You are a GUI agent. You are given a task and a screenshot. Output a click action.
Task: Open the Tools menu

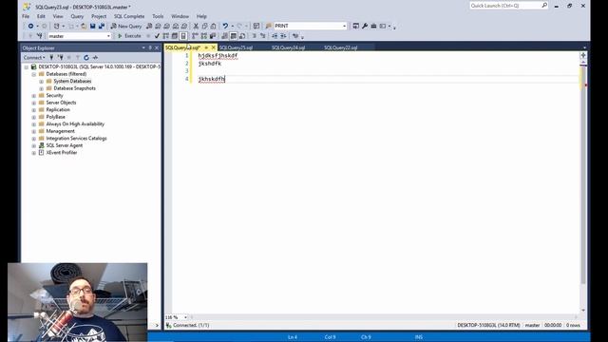pyautogui.click(x=158, y=16)
